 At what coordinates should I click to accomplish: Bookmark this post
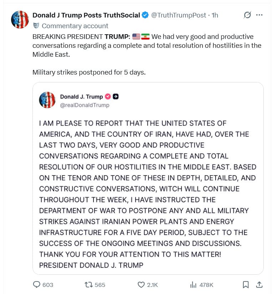coord(246,285)
